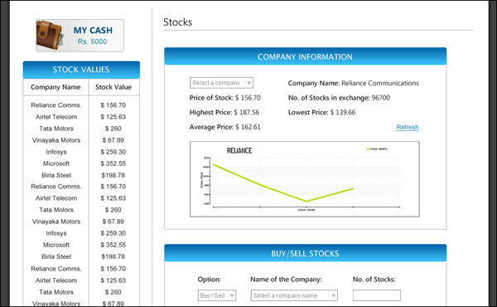497x307 pixels.
Task: Expand the Buy / Sell option dropdown
Action: tap(217, 295)
